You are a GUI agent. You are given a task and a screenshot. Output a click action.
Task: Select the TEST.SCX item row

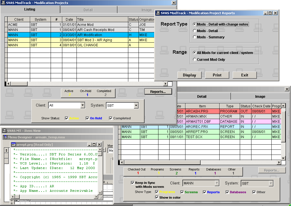pyautogui.click(x=201, y=137)
